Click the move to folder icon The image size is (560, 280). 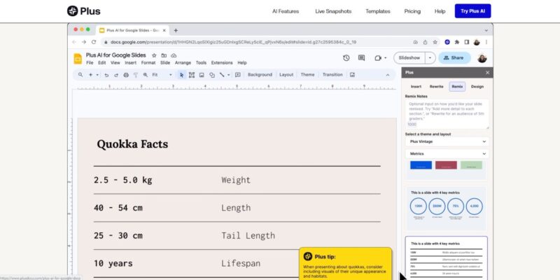[164, 55]
